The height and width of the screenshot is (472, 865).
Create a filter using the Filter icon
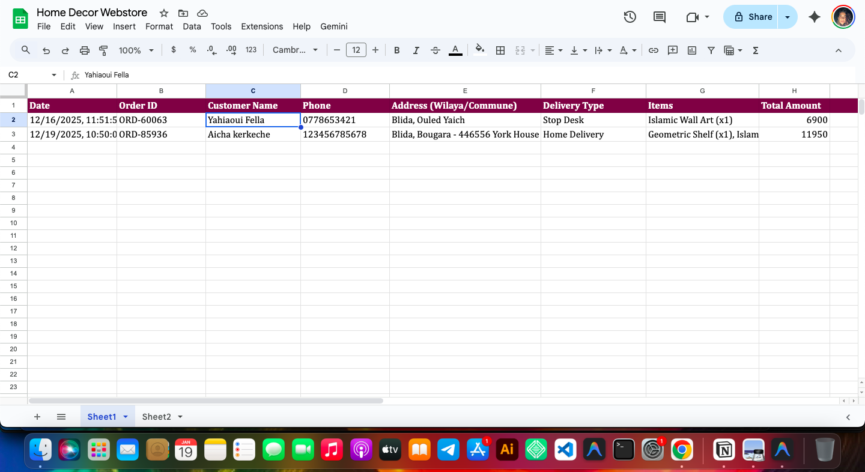click(711, 50)
